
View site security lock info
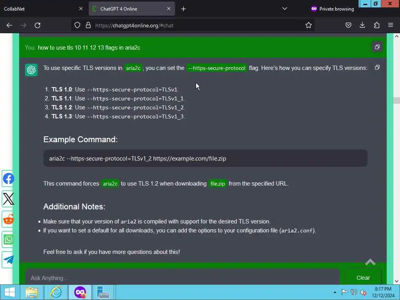point(88,25)
